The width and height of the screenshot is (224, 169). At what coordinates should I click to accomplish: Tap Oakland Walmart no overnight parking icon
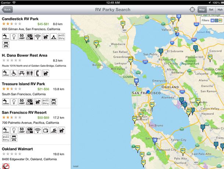click(x=6, y=166)
